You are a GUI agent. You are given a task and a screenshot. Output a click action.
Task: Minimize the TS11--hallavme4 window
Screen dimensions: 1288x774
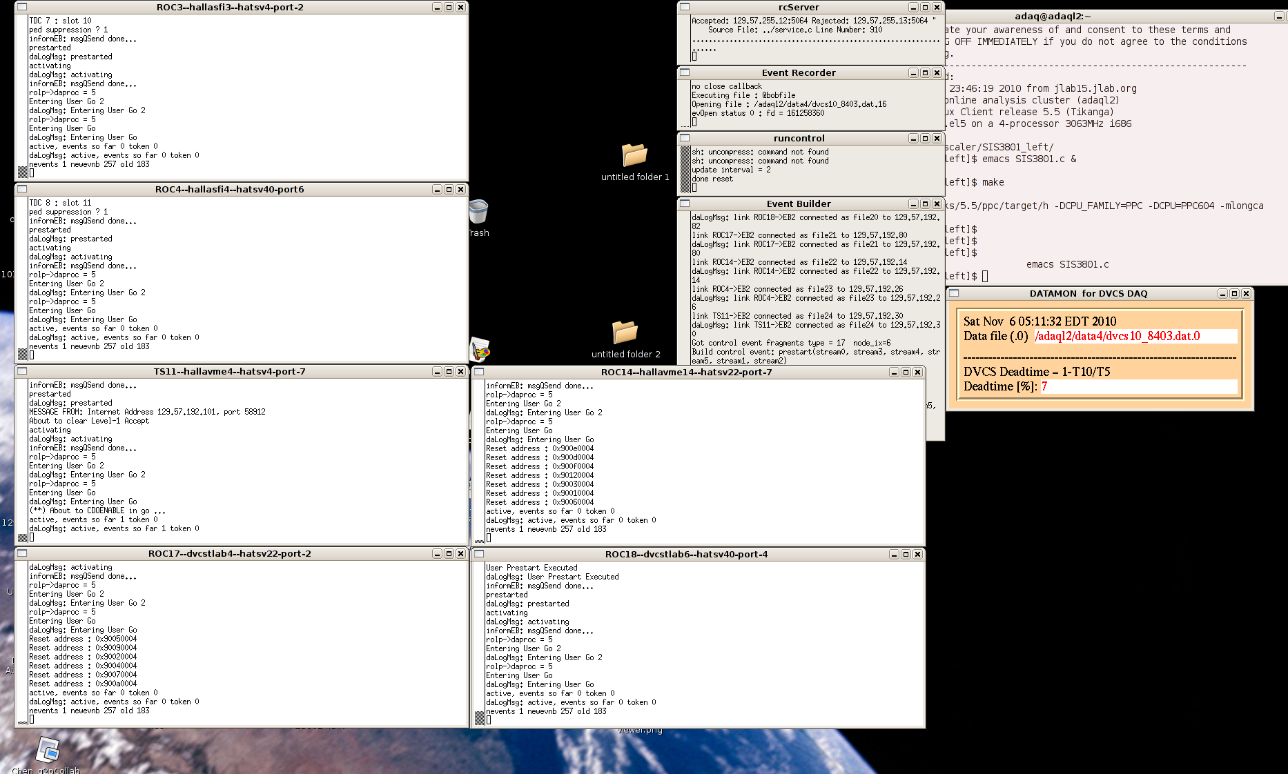437,371
